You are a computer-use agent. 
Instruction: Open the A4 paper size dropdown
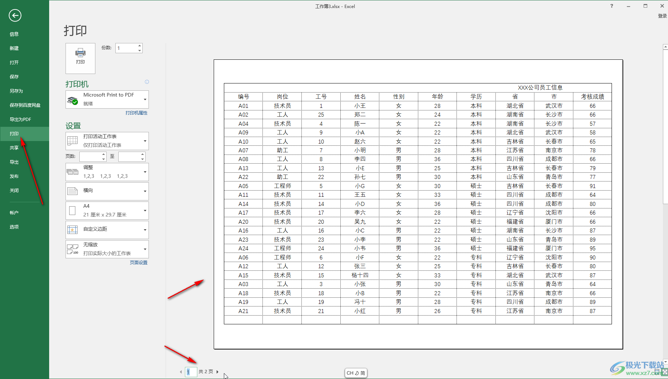107,211
